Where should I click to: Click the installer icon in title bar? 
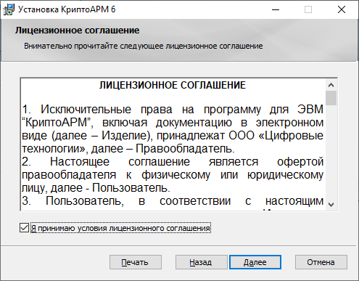click(x=9, y=9)
